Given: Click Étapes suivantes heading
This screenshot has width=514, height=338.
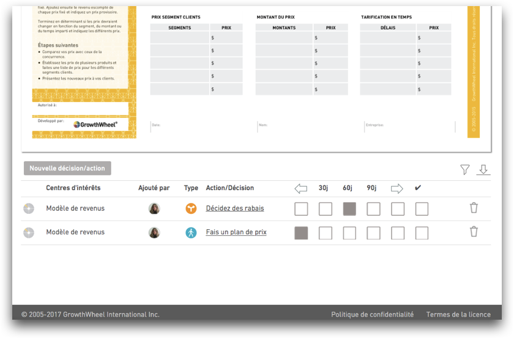Looking at the screenshot, I should 58,45.
